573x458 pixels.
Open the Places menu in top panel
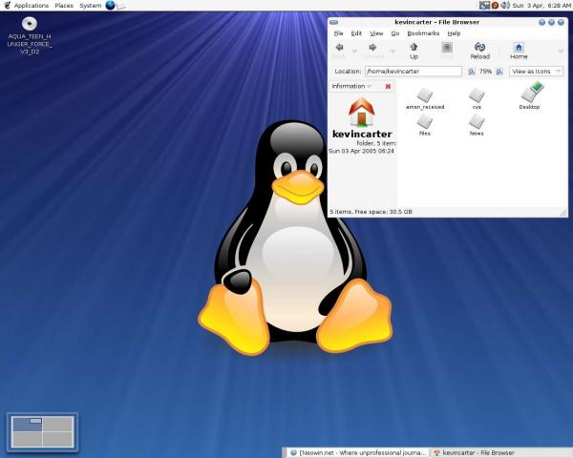(64, 6)
